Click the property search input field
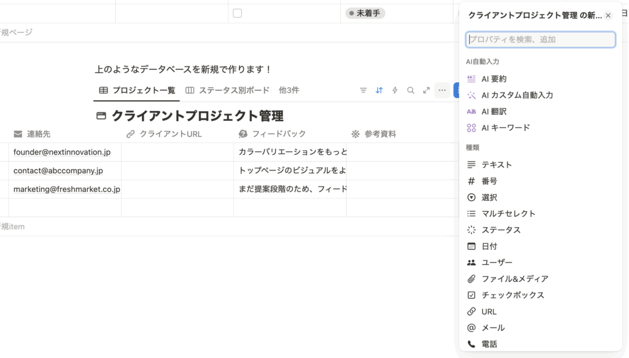Image resolution: width=629 pixels, height=358 pixels. (541, 39)
